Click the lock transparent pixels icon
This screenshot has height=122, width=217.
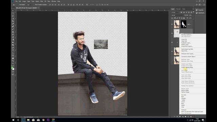(175, 18)
